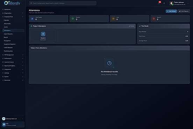
Task: Click the Reports & Analytics sidebar icon
Action: tap(3, 66)
